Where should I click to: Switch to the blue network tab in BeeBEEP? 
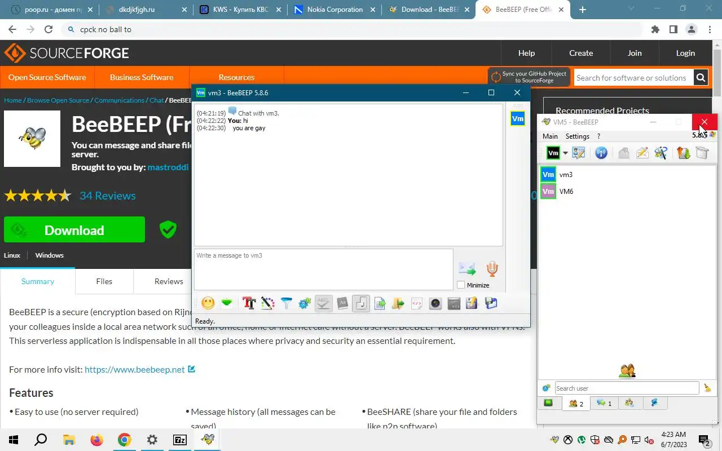tap(654, 403)
